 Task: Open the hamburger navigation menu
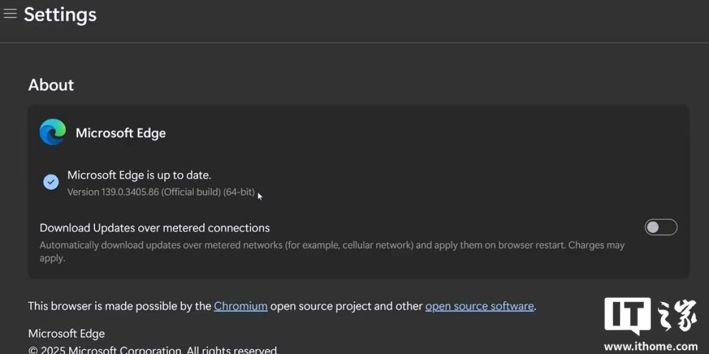(10, 14)
